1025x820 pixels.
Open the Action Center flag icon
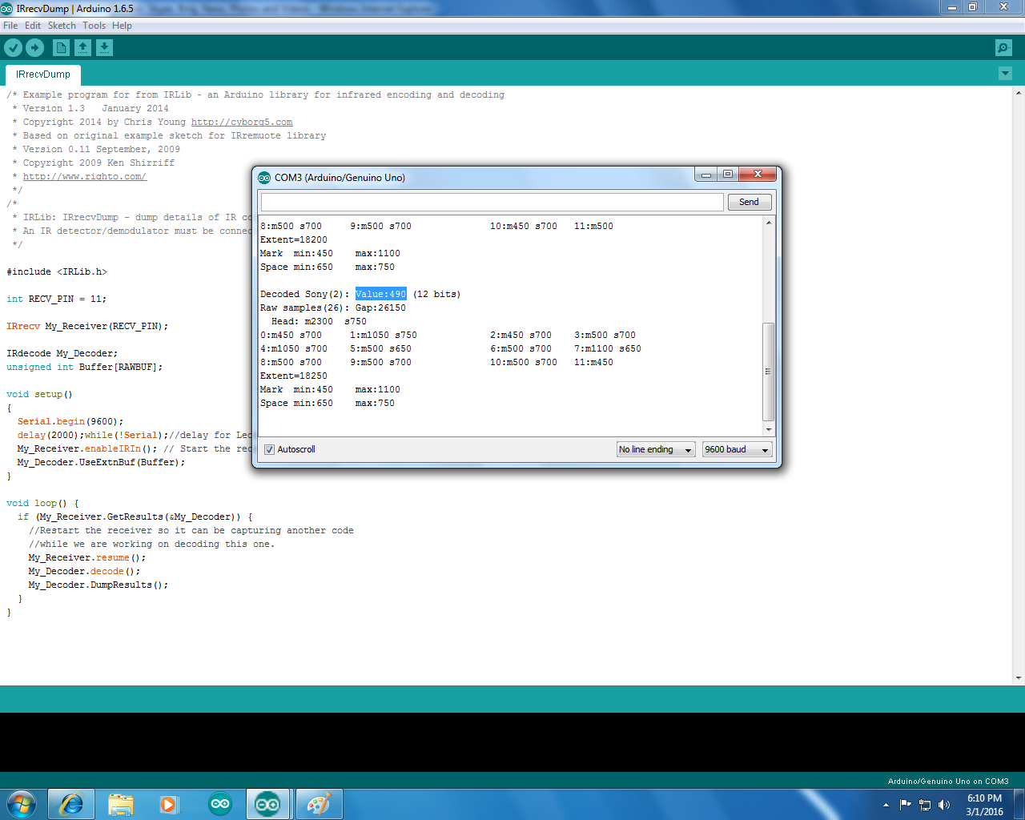(x=906, y=805)
